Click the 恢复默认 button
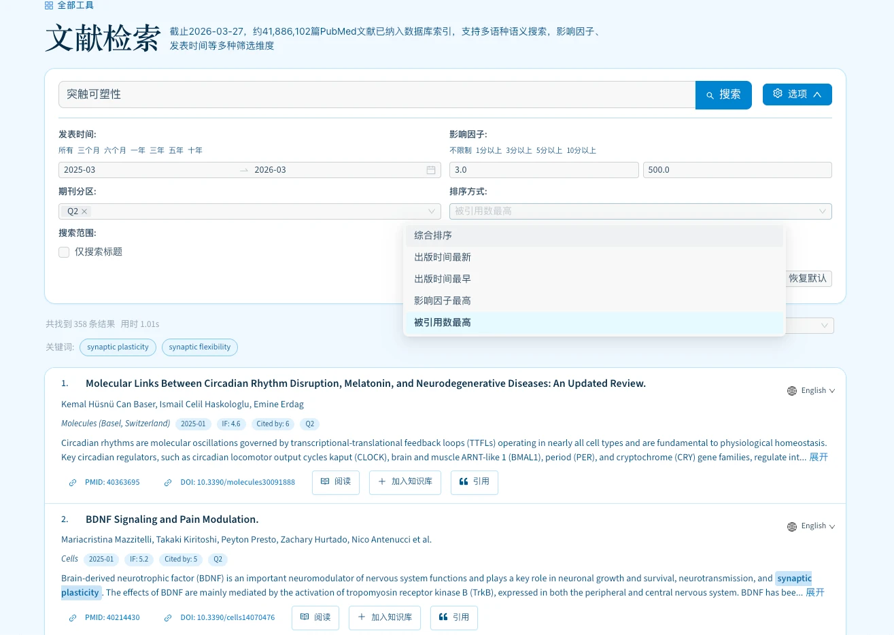The width and height of the screenshot is (894, 635). click(808, 278)
